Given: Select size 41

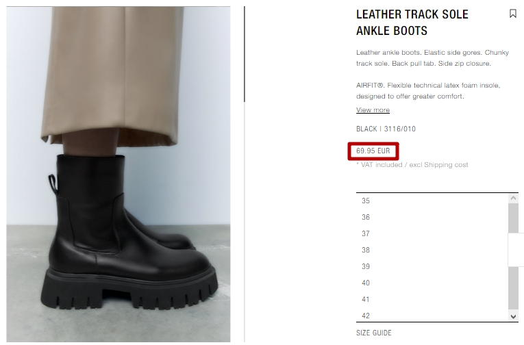Looking at the screenshot, I should coord(432,299).
